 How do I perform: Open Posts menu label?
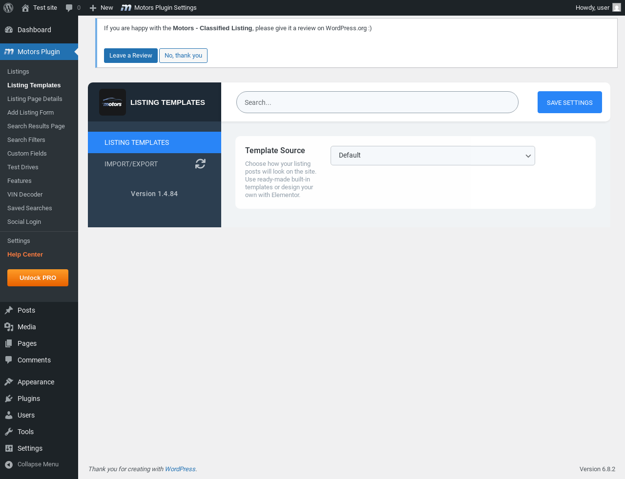pos(26,310)
